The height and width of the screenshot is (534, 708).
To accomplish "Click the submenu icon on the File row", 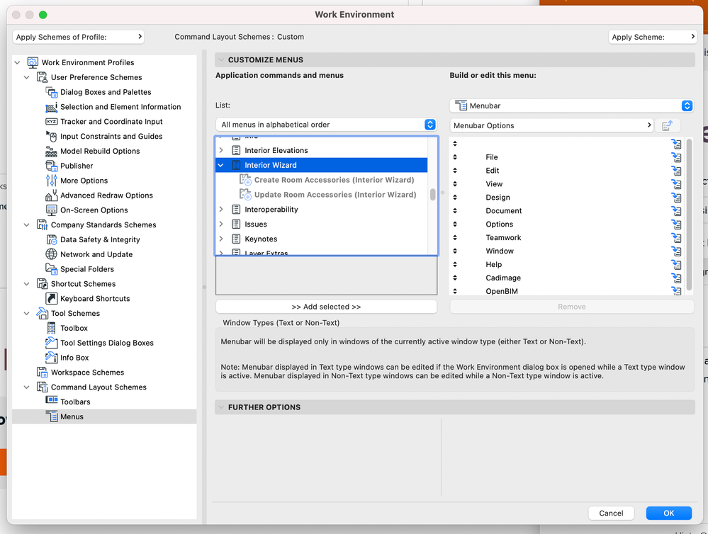I will tap(676, 157).
